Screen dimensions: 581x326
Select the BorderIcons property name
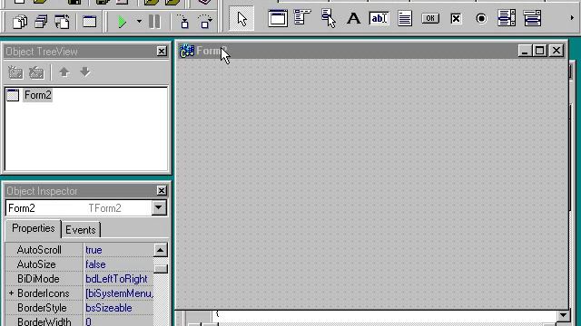coord(44,293)
